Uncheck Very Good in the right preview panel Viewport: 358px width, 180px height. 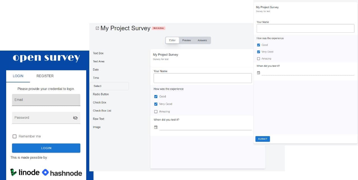pyautogui.click(x=259, y=52)
